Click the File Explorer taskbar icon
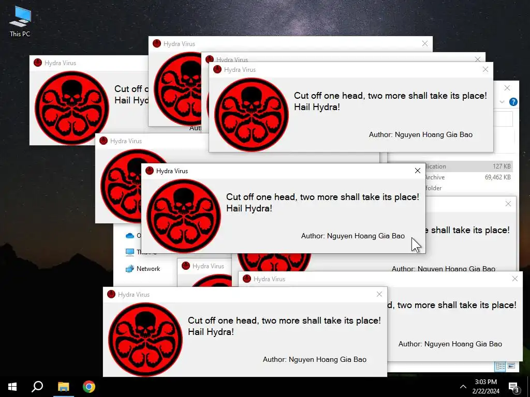Screen dimensions: 530x397 click(x=63, y=387)
